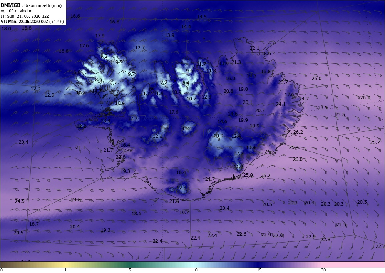Click the 9.9 value on the map

[x=164, y=82]
